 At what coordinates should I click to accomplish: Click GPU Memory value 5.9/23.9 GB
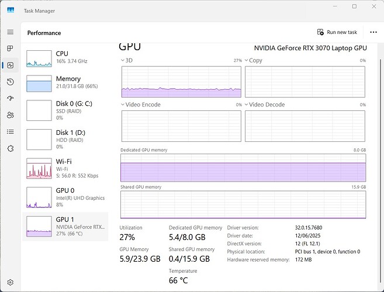click(x=140, y=259)
